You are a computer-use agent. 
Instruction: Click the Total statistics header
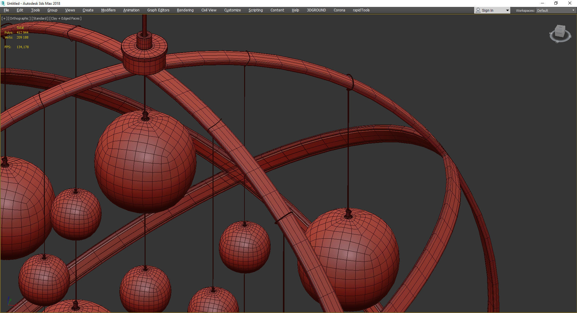[20, 28]
